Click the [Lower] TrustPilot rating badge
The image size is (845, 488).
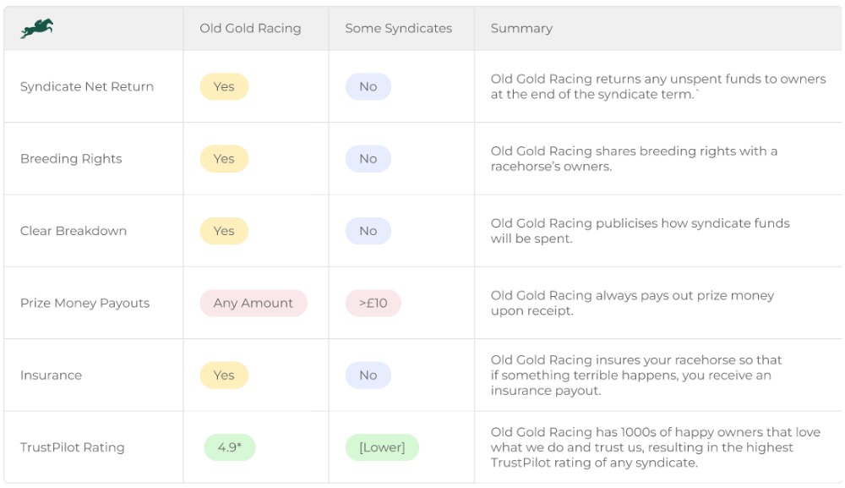pos(382,447)
